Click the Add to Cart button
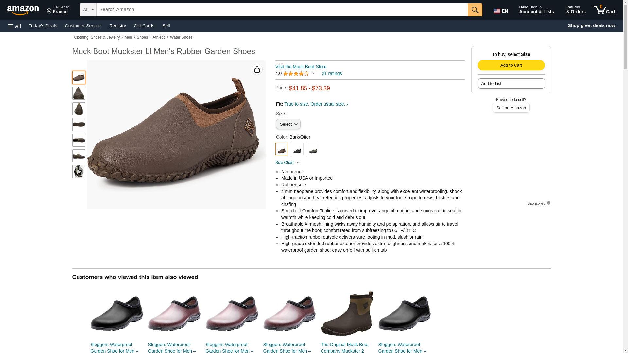Screen dimensions: 628x353 (x=511, y=65)
